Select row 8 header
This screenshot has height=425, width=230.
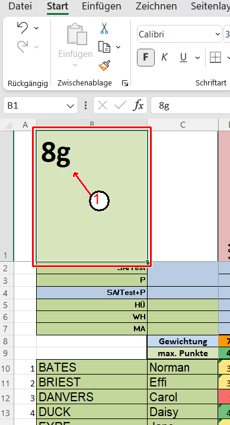[7, 341]
